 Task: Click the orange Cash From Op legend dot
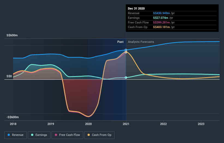(89, 135)
